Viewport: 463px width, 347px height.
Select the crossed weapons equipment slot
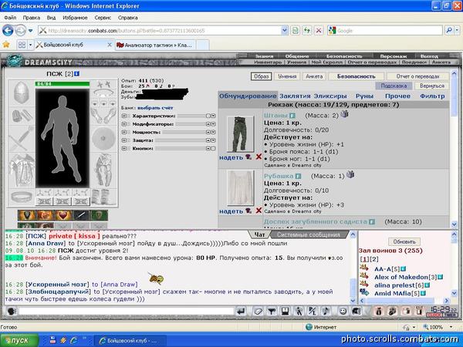click(22, 139)
